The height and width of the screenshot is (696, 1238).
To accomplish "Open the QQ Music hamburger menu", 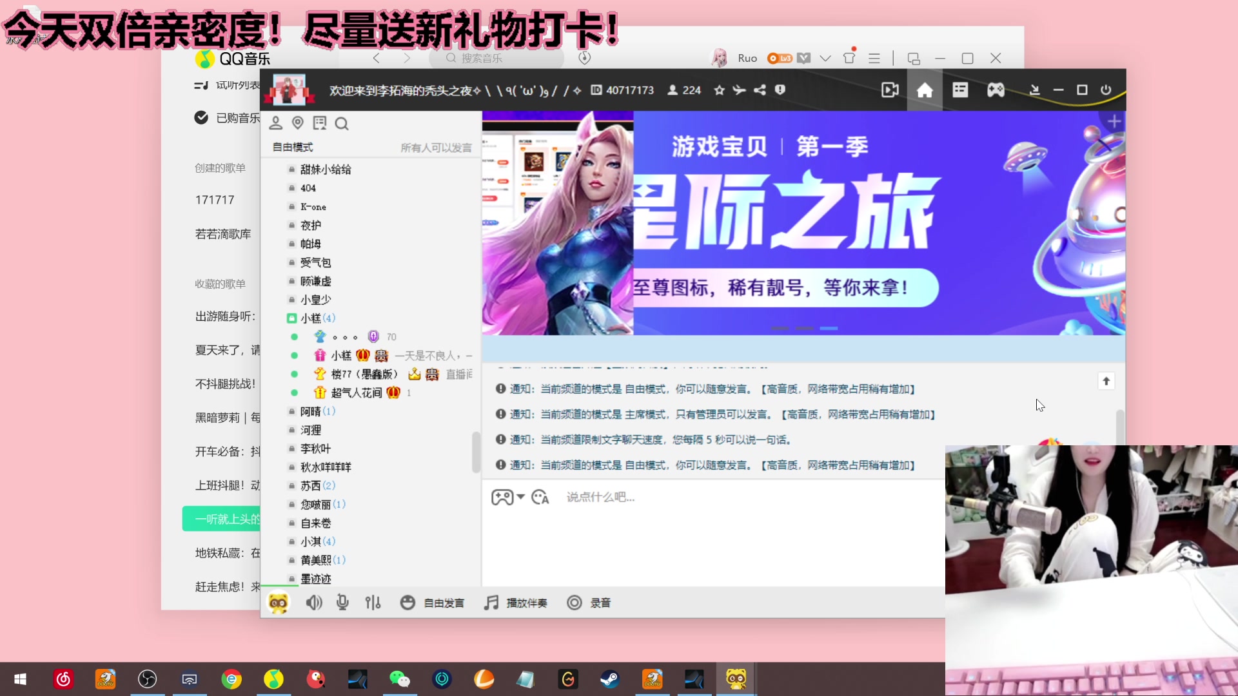I will click(x=874, y=58).
